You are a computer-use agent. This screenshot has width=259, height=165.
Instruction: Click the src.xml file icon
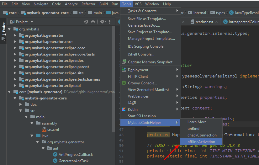tap(44, 130)
